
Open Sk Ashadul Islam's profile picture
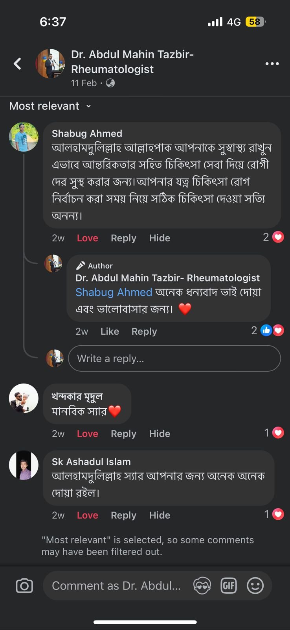[24, 465]
